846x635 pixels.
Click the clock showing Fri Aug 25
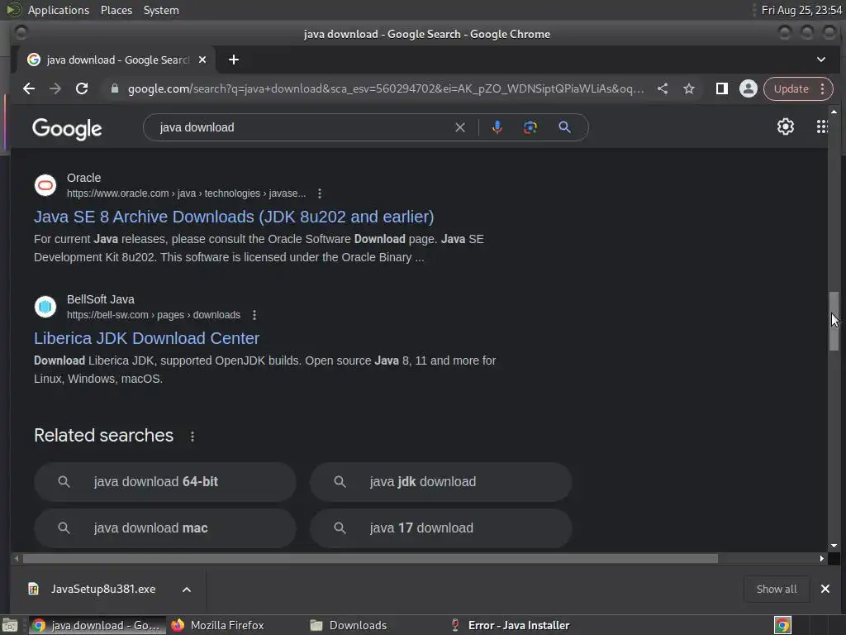801,10
